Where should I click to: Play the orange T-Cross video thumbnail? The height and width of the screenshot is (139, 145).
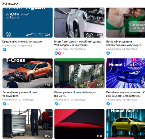click(x=28, y=73)
